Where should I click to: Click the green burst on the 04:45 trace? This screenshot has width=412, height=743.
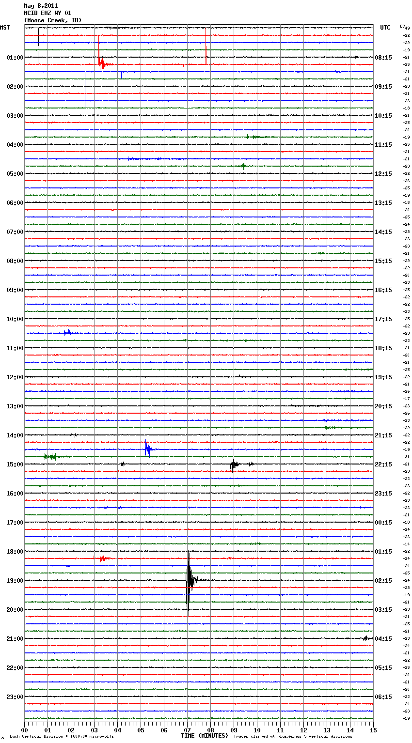click(x=244, y=166)
